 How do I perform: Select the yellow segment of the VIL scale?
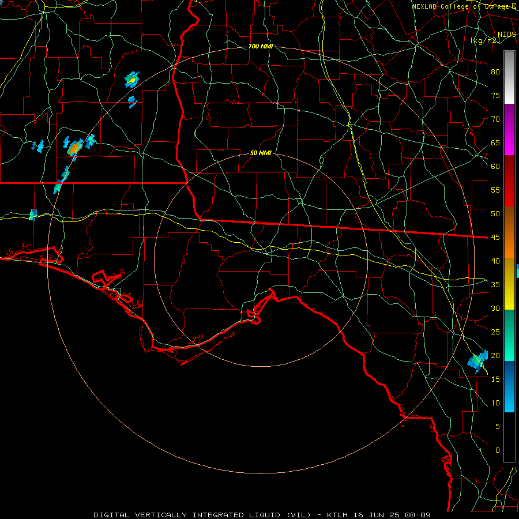click(x=509, y=284)
